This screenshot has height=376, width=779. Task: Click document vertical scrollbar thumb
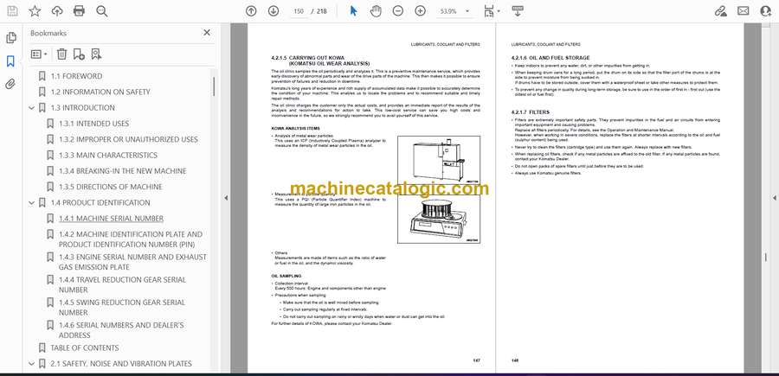pos(766,258)
